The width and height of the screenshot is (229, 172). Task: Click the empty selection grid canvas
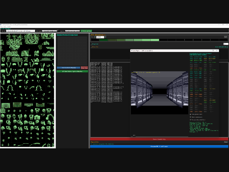72,51
